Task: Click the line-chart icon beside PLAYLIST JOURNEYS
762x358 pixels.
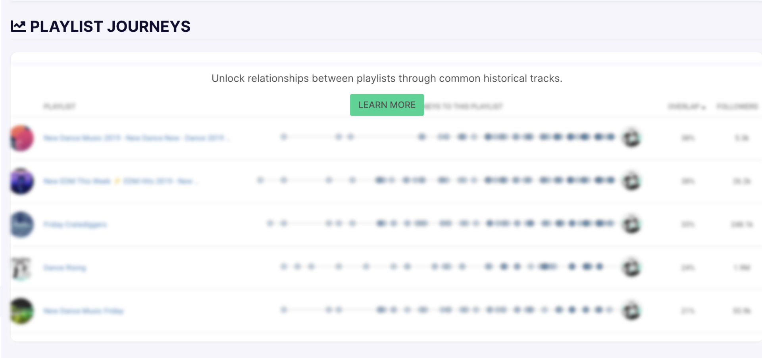Action: [18, 26]
